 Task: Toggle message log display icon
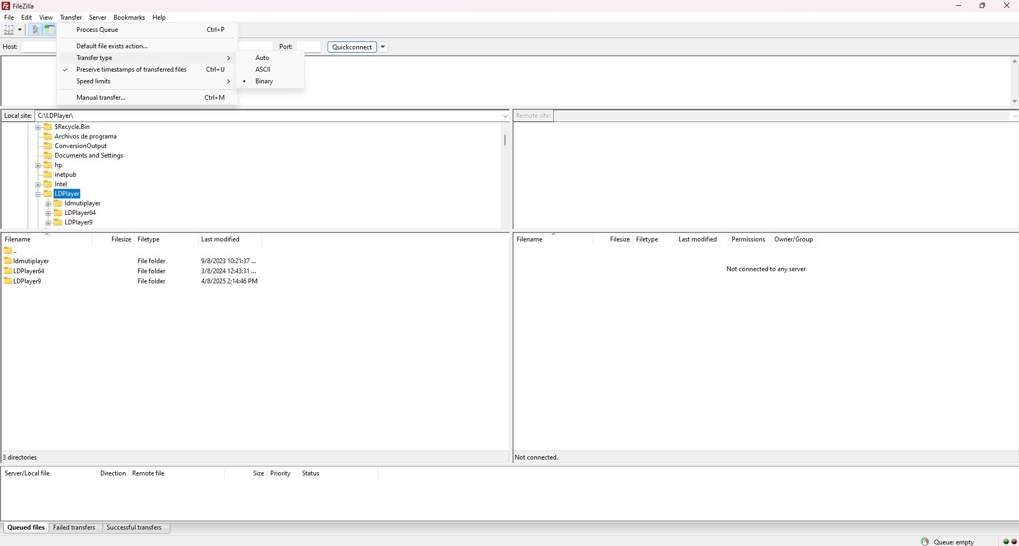pos(35,30)
